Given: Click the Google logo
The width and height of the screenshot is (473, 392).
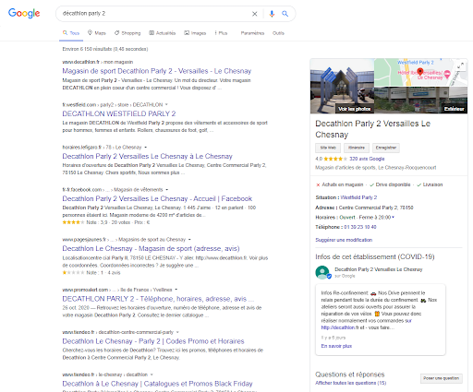Looking at the screenshot, I should click(x=24, y=13).
